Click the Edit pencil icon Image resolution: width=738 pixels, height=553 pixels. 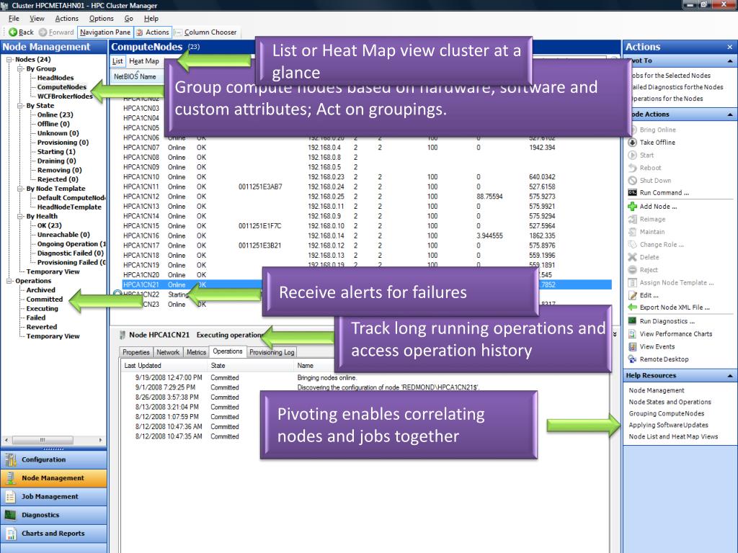[633, 295]
